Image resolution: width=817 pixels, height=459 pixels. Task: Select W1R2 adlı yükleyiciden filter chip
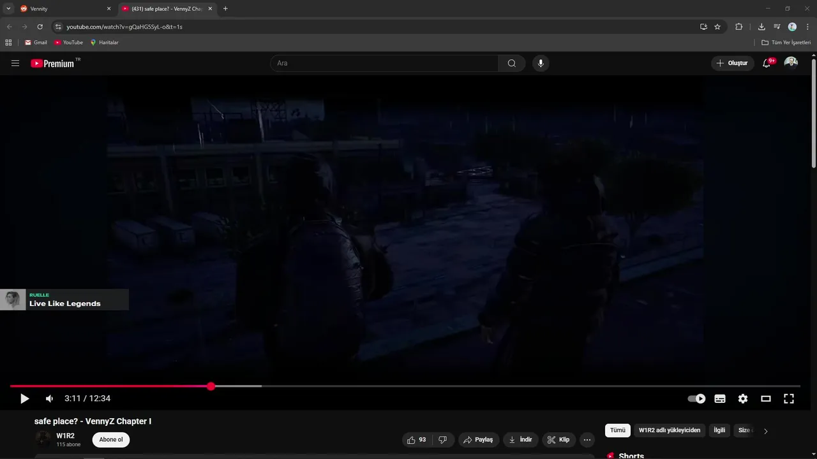click(670, 430)
